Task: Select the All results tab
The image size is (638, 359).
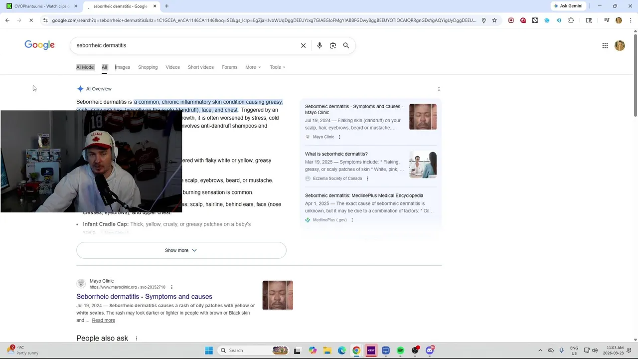Action: pyautogui.click(x=104, y=67)
